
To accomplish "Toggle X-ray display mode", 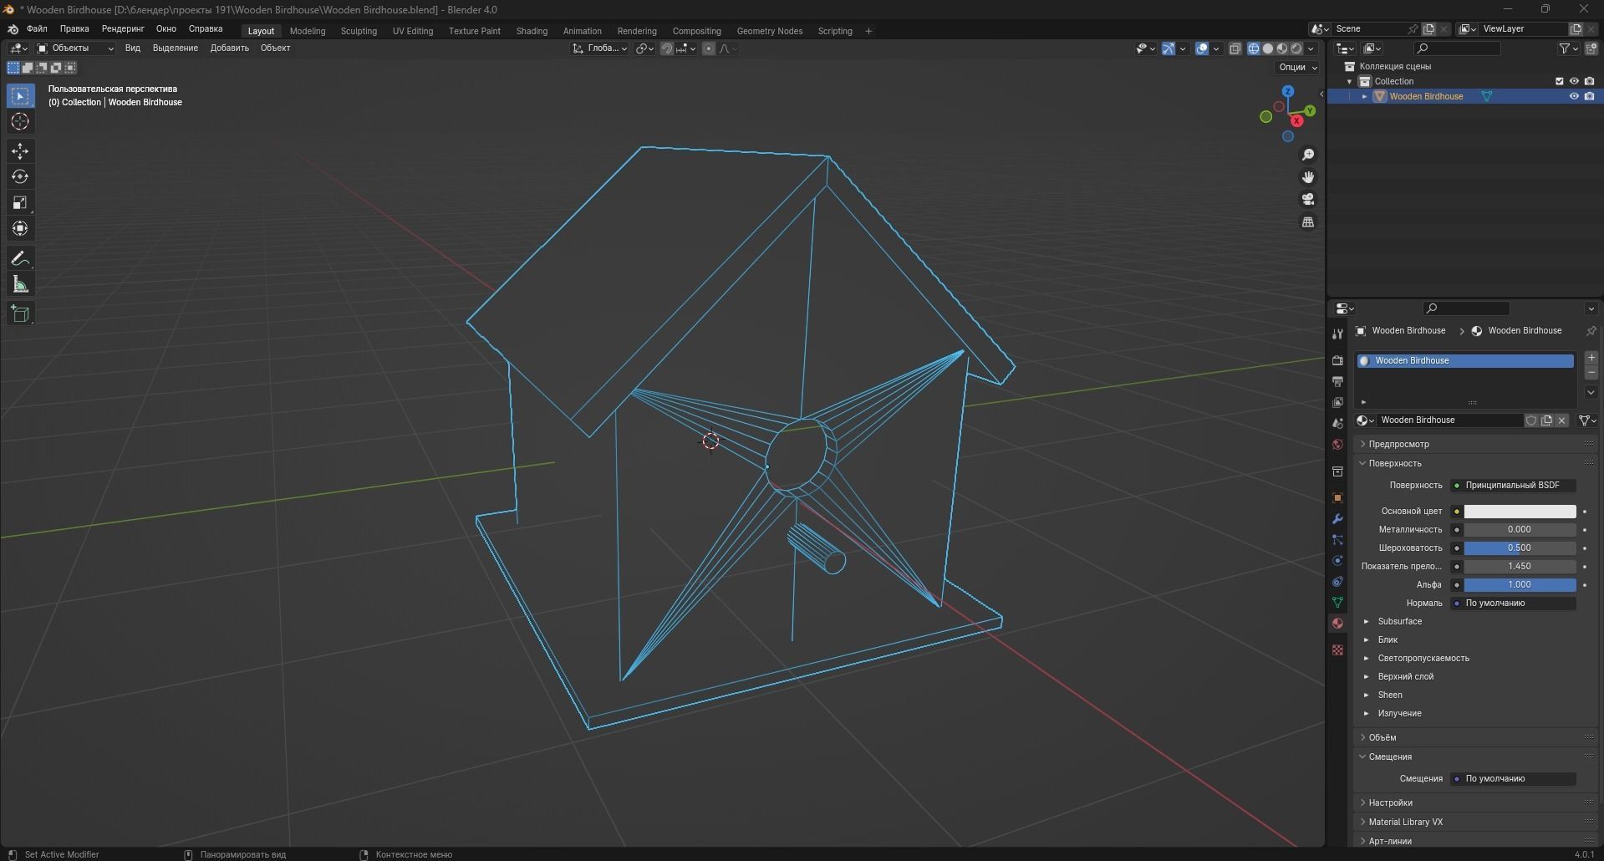I will [1235, 48].
